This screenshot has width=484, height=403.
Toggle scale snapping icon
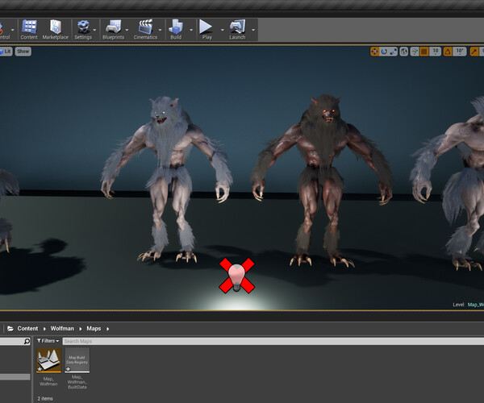(474, 52)
